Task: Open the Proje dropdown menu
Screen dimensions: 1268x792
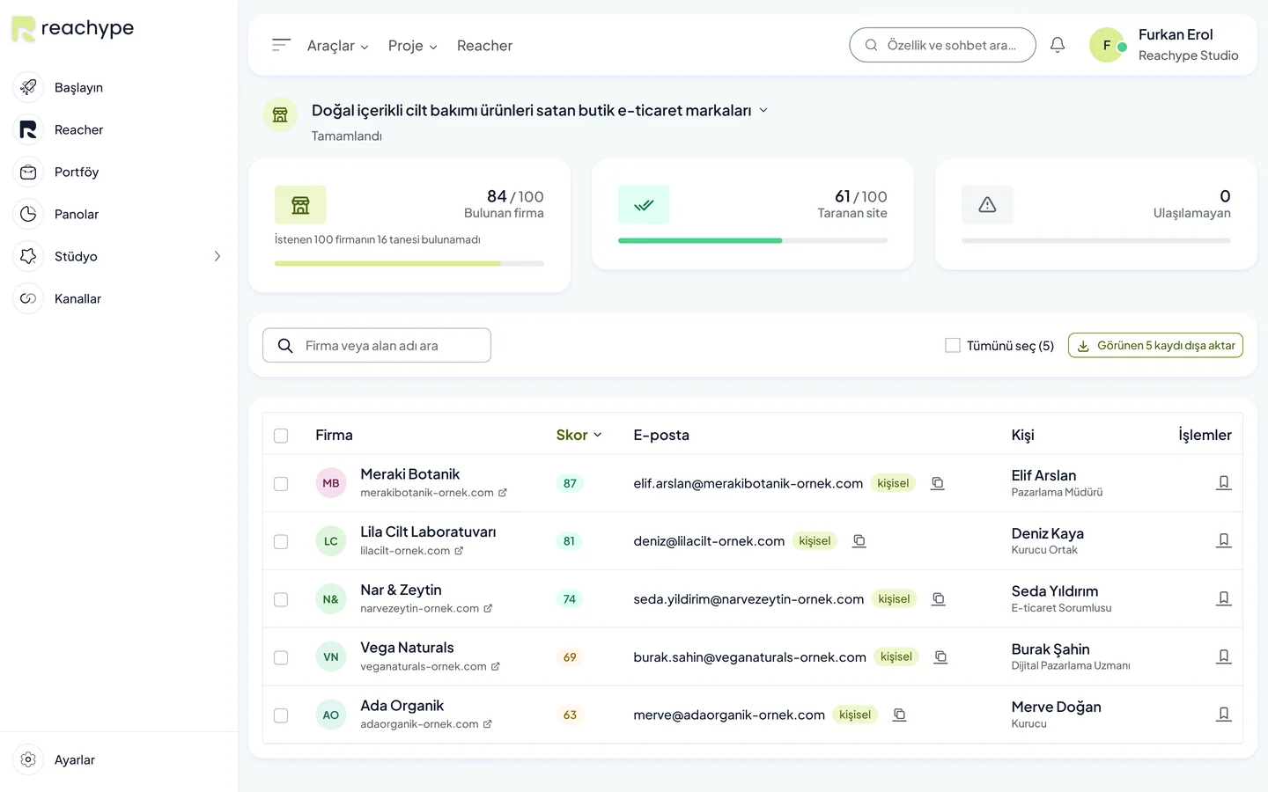Action: coord(413,46)
